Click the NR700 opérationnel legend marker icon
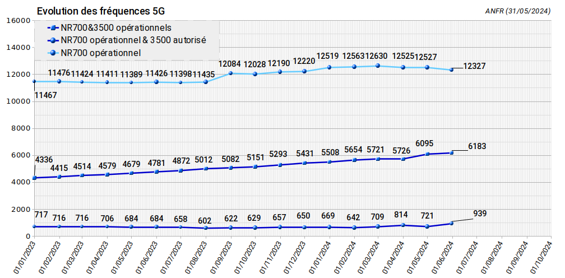 (x=52, y=53)
